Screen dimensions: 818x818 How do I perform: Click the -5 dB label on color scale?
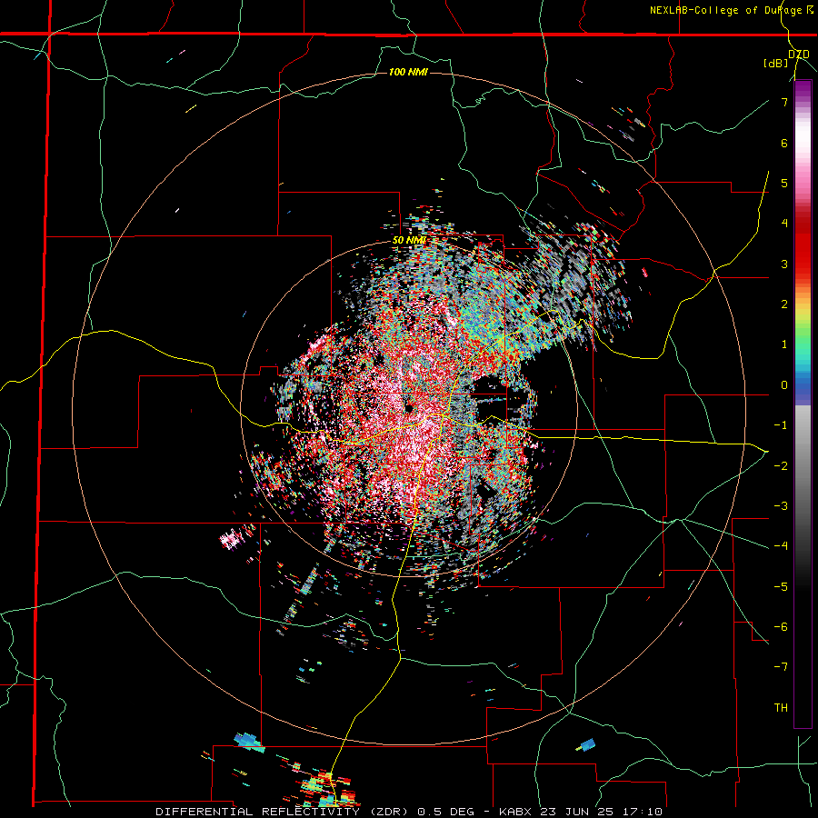pos(781,586)
